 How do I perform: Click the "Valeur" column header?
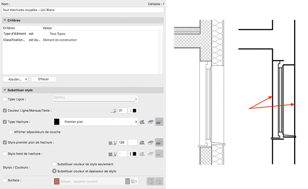(47, 28)
